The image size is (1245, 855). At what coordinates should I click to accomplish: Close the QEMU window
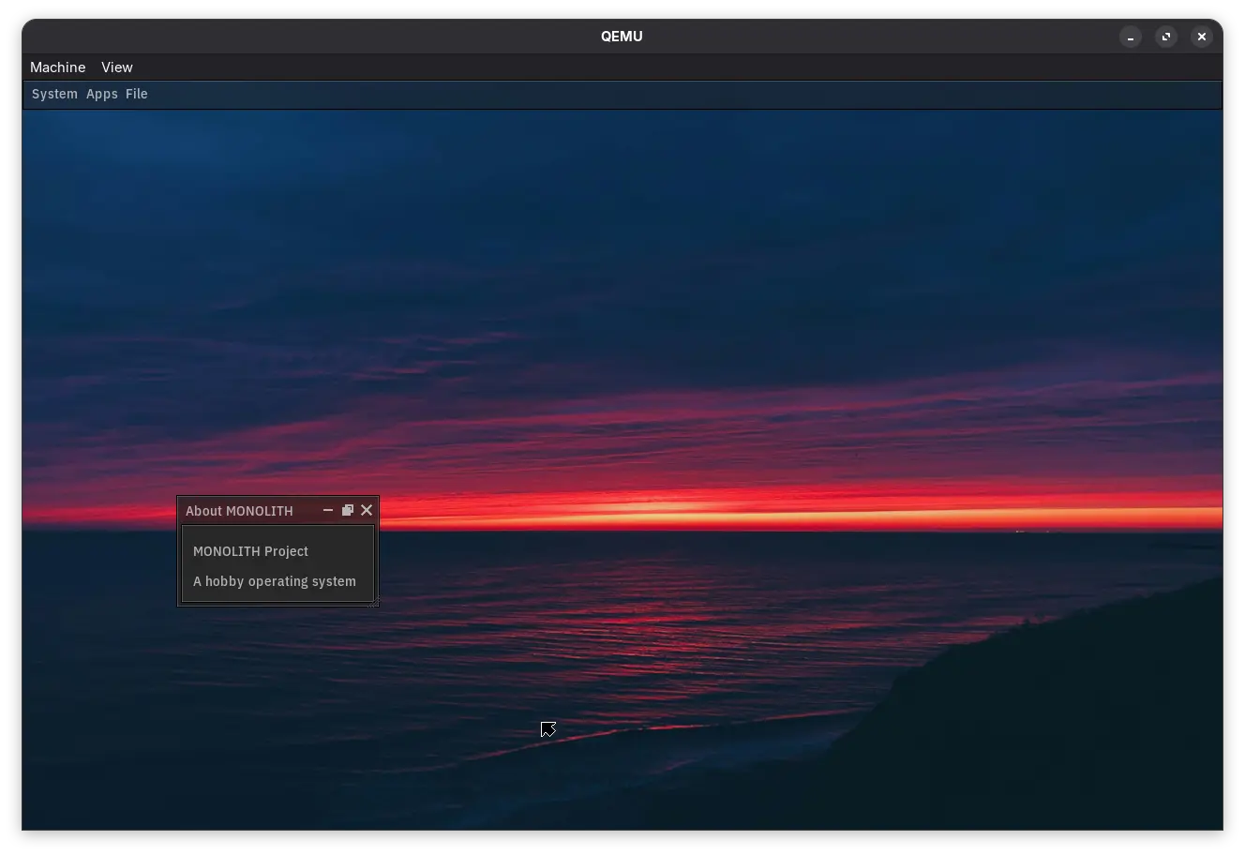tap(1201, 37)
